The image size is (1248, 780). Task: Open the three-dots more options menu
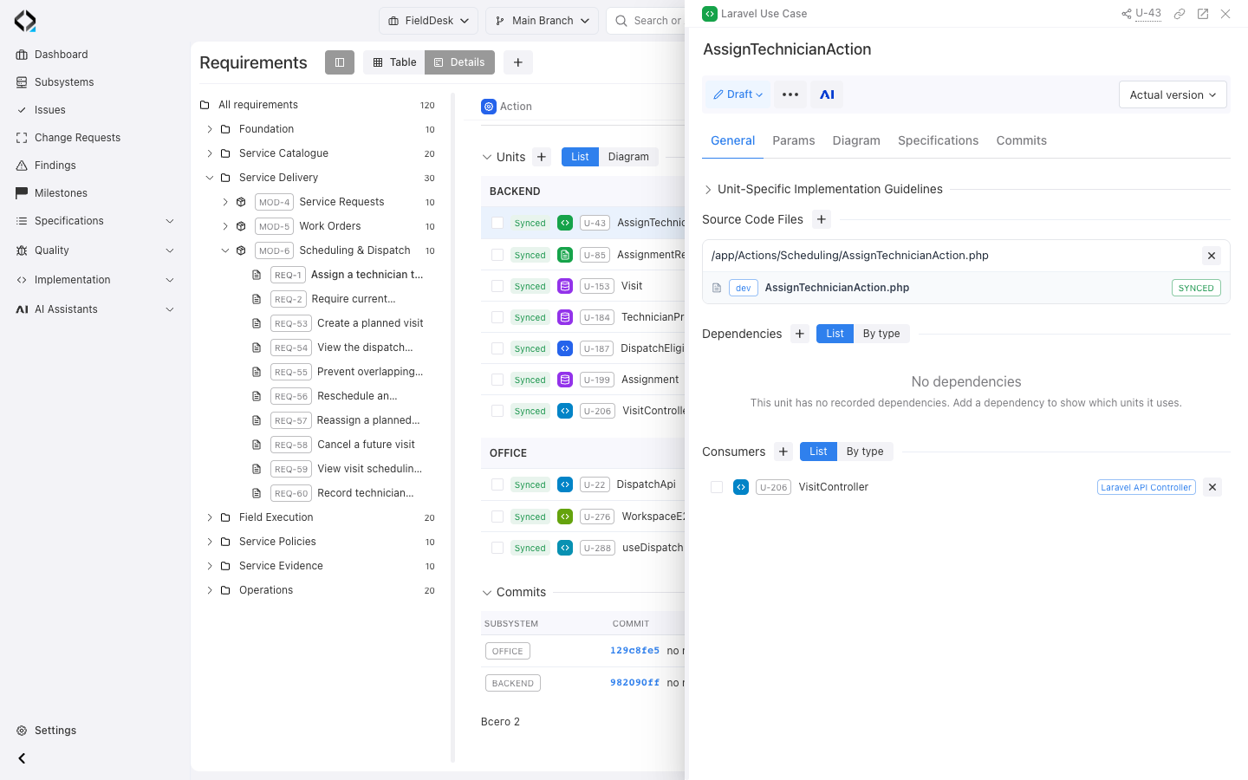tap(790, 94)
